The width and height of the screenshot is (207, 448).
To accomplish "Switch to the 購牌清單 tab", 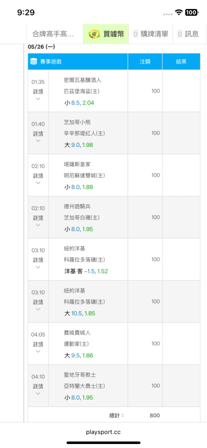I will 151,34.
